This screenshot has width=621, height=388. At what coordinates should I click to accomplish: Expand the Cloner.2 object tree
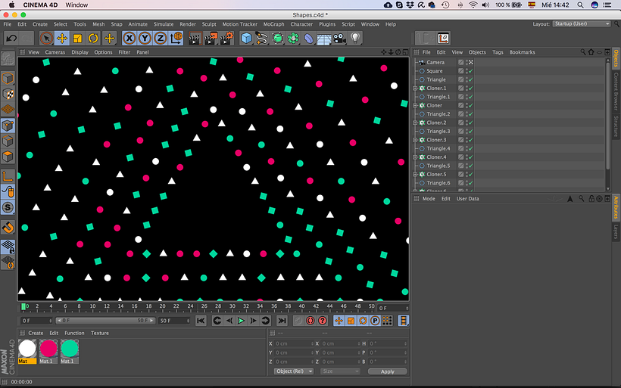pyautogui.click(x=415, y=123)
